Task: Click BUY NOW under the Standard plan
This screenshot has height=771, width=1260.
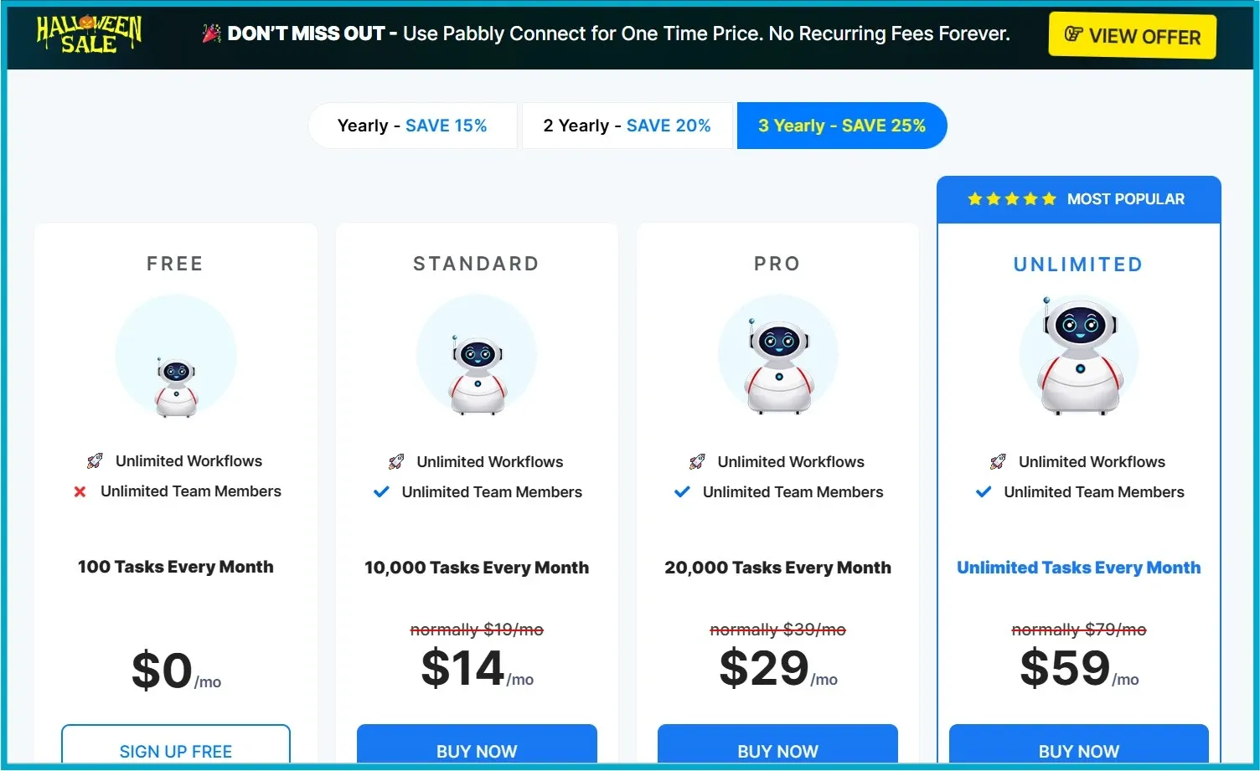Action: click(477, 751)
